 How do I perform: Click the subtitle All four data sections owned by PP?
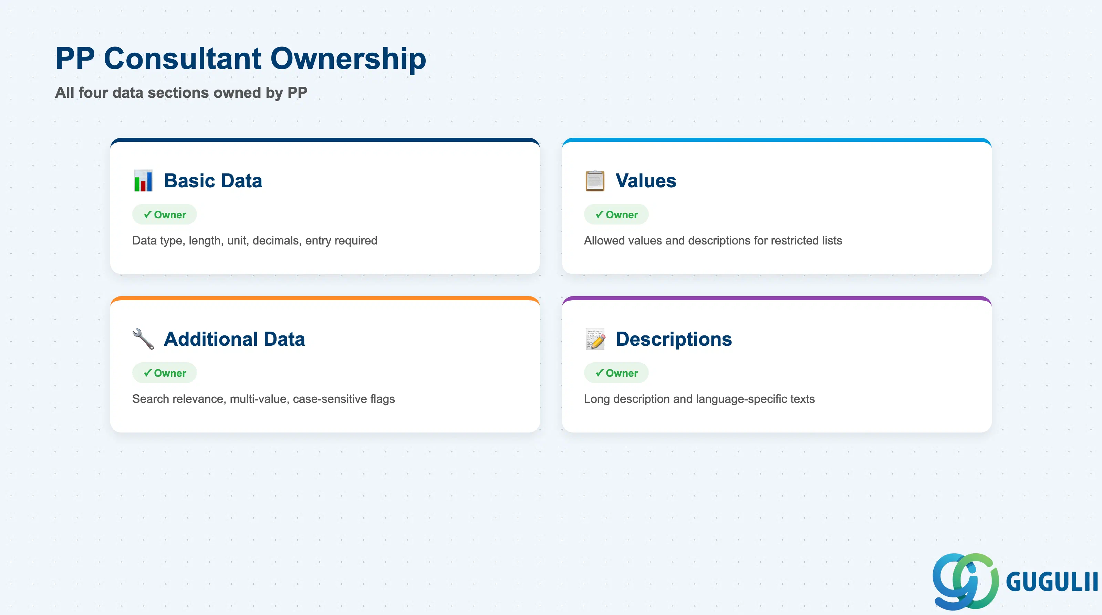coord(181,92)
